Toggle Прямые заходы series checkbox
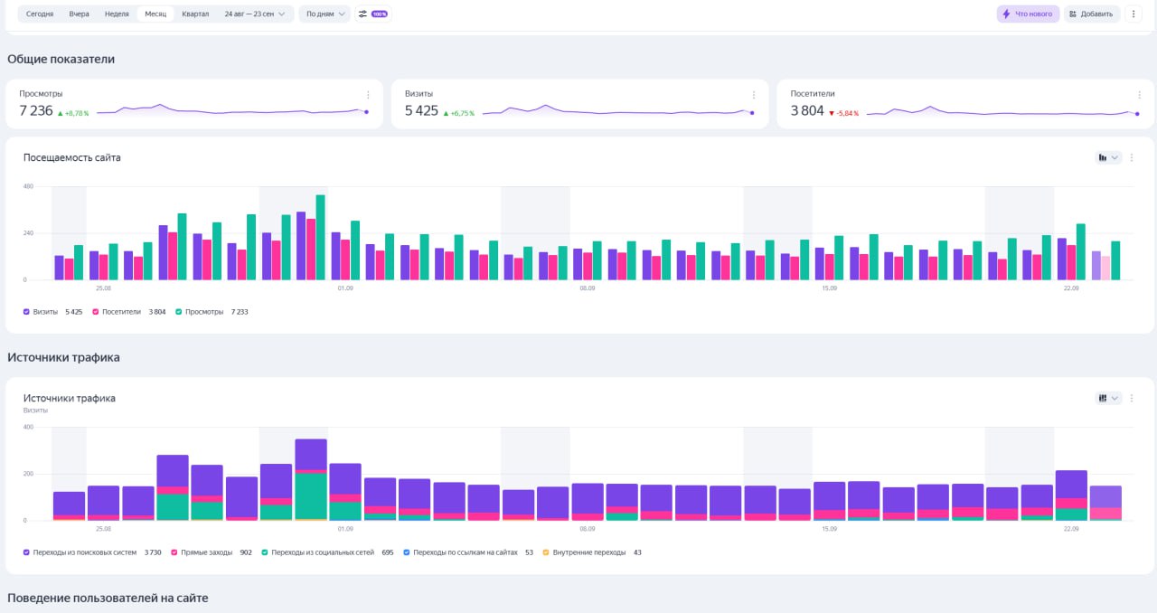 click(x=175, y=552)
